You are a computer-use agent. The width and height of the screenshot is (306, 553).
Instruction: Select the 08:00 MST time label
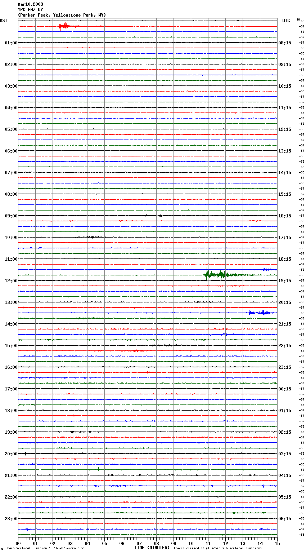pos(11,194)
